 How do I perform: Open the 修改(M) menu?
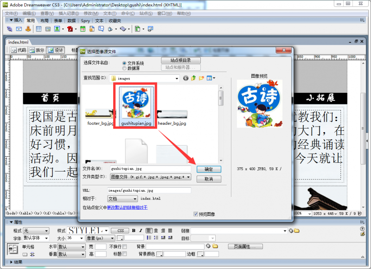[x=91, y=13]
